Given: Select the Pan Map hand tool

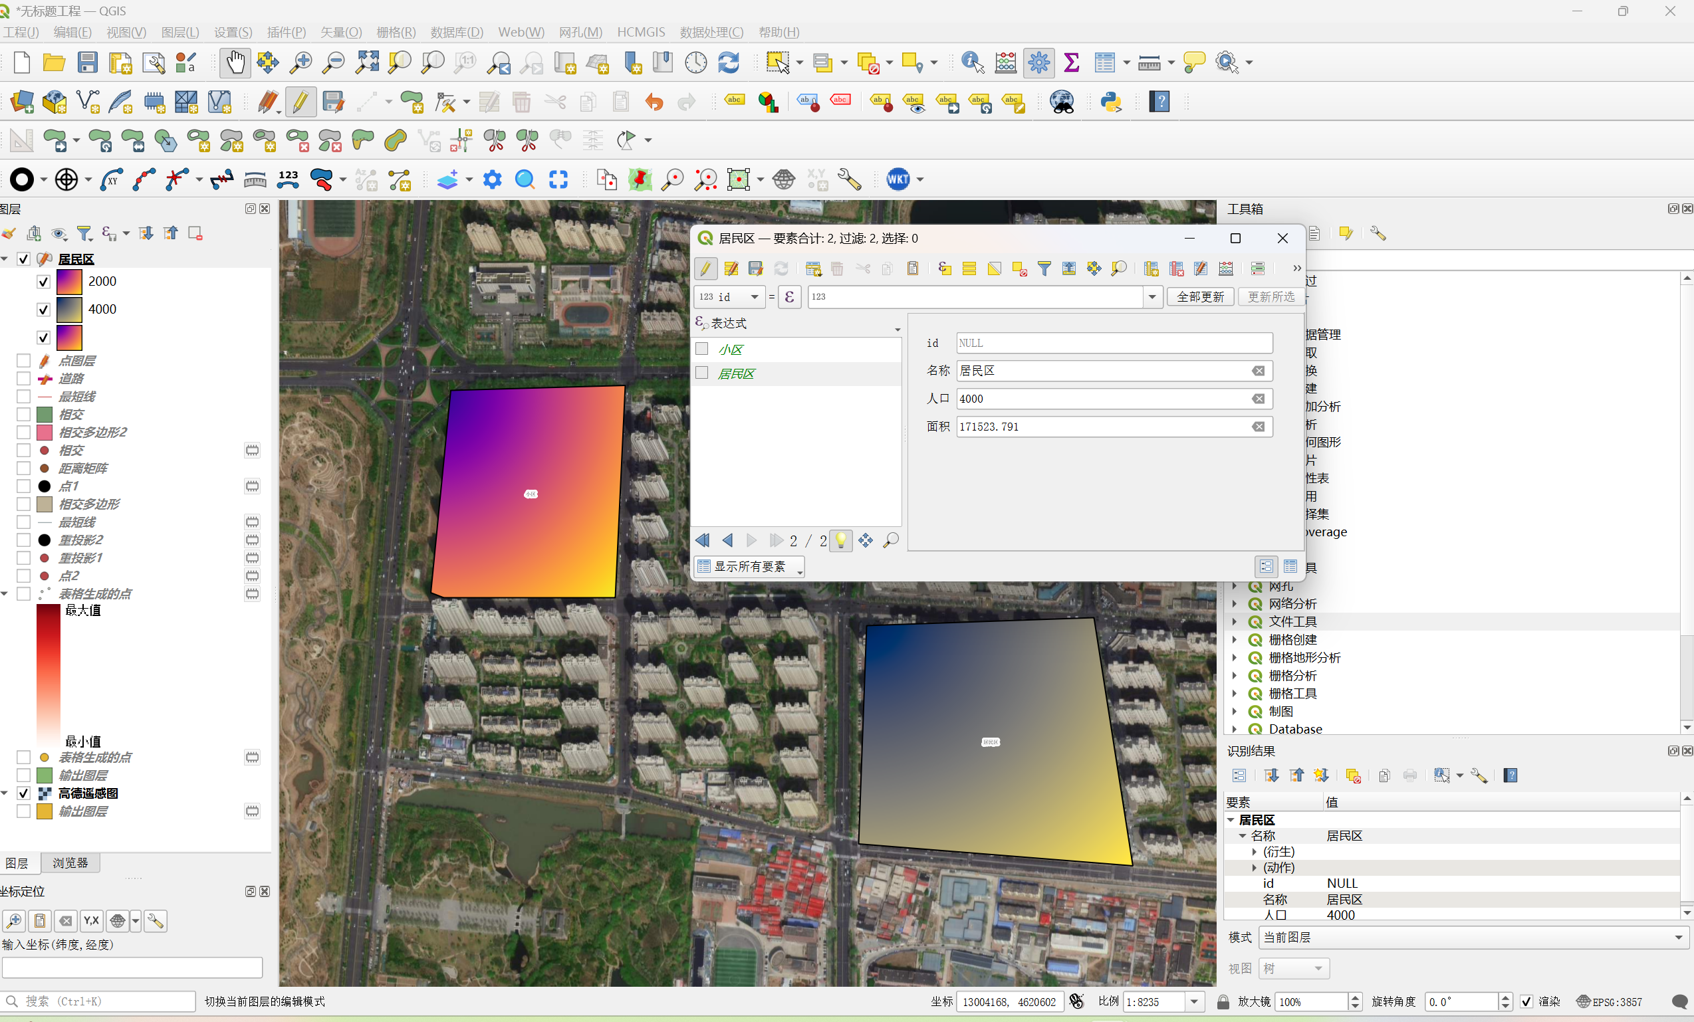Looking at the screenshot, I should (235, 62).
